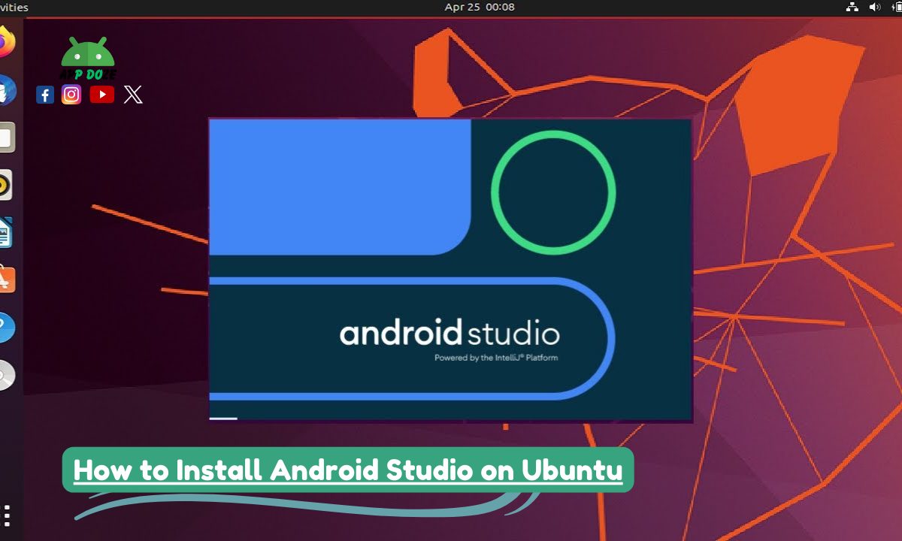This screenshot has width=902, height=541.
Task: Show Applications grid at dock bottom
Action: coord(6,516)
